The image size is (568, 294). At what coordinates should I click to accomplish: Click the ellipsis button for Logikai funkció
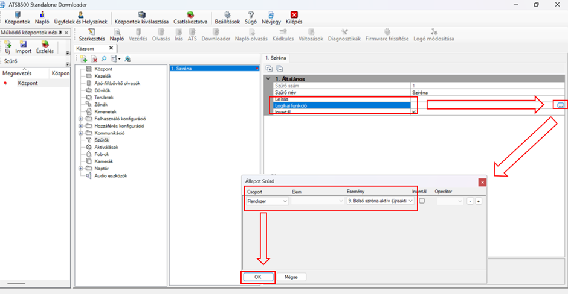[x=560, y=105]
